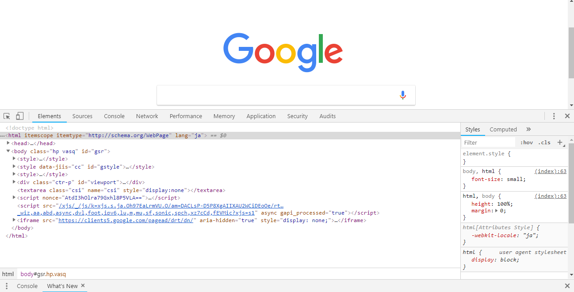Open the clients5.google.com iframe link
The width and height of the screenshot is (574, 292).
(x=126, y=220)
